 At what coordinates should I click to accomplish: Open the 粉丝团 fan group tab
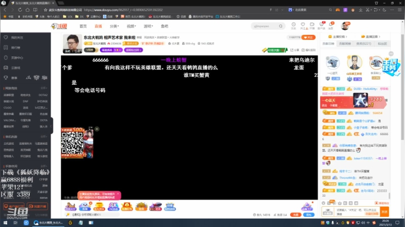click(382, 44)
